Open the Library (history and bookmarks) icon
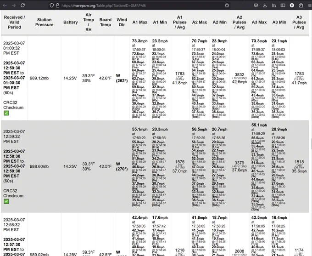Image resolution: width=312 pixels, height=256 pixels. [x=274, y=6]
